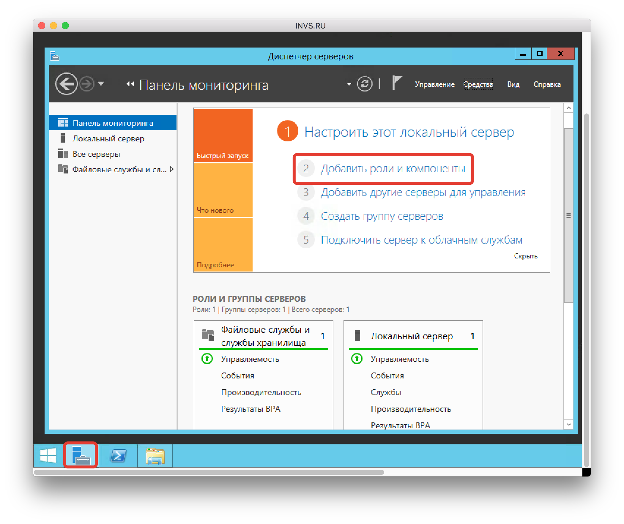
Task: Click the forward navigation arrow
Action: [x=87, y=84]
